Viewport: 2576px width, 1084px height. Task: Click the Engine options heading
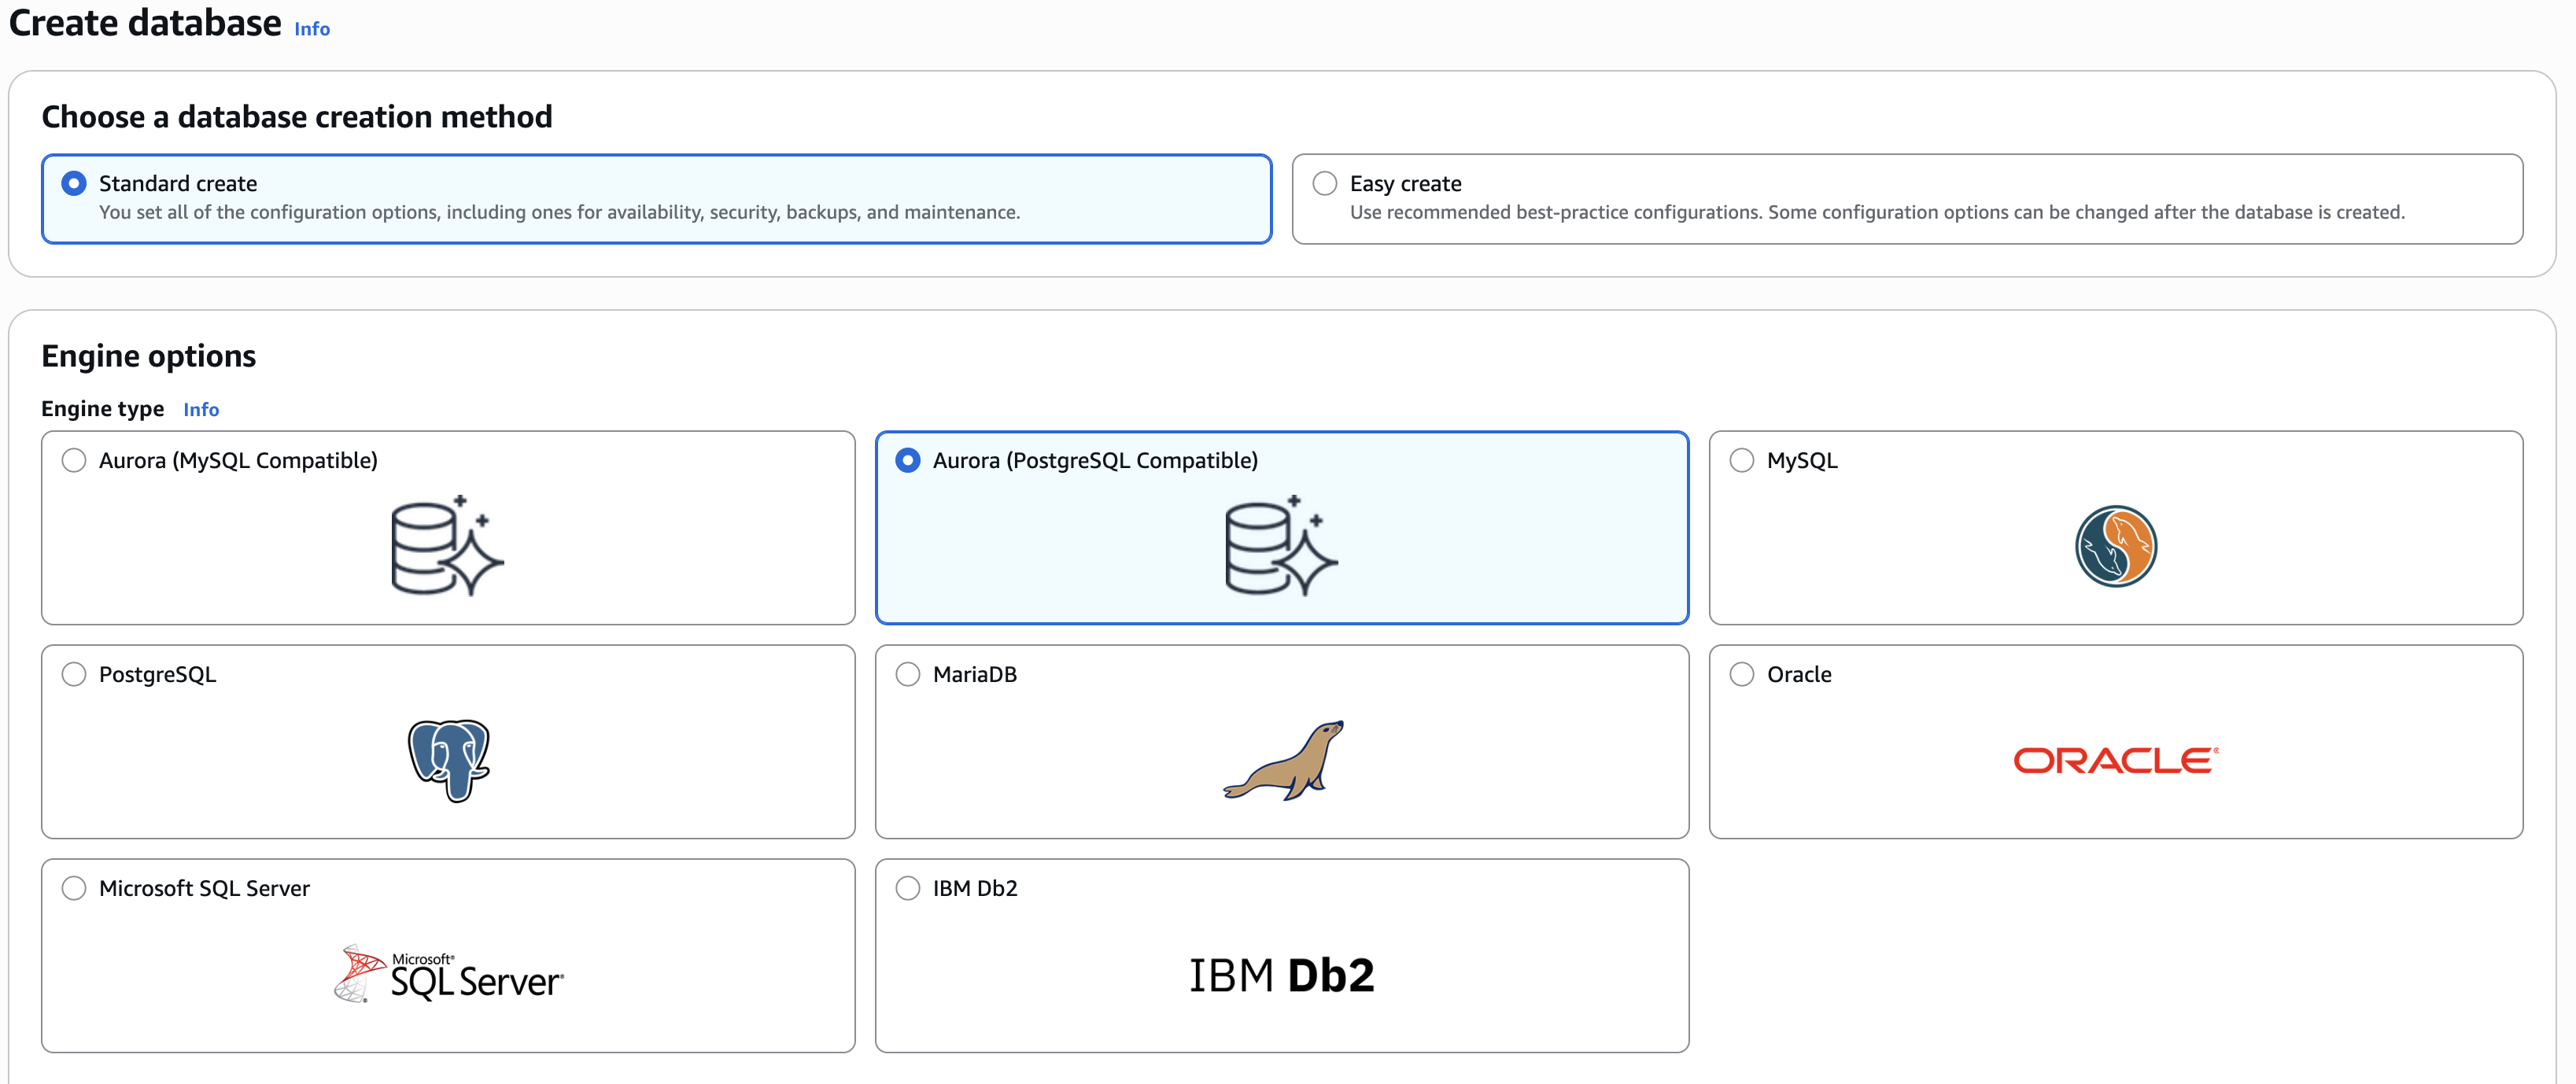click(149, 356)
